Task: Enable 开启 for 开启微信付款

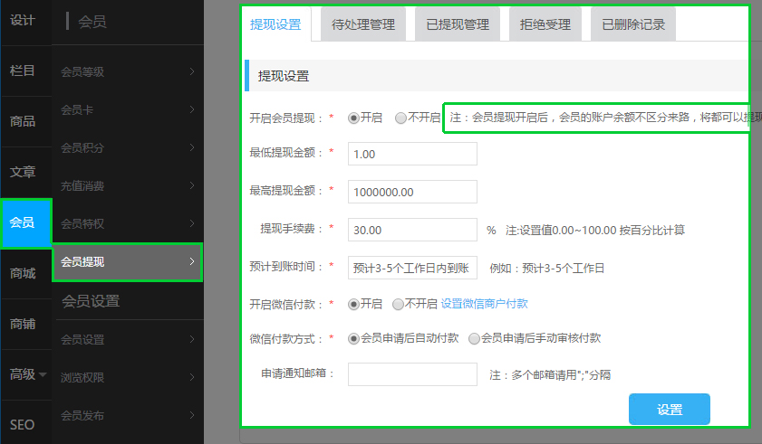Action: [353, 304]
